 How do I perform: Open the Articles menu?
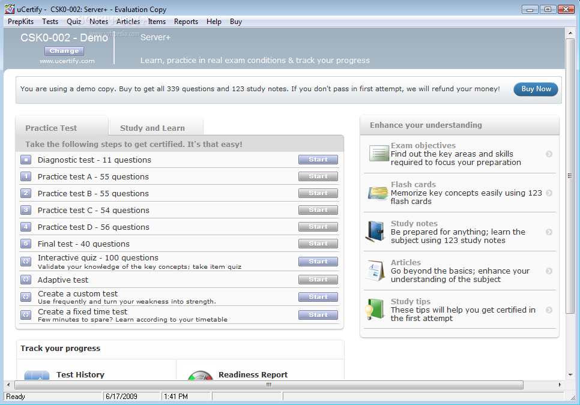128,22
